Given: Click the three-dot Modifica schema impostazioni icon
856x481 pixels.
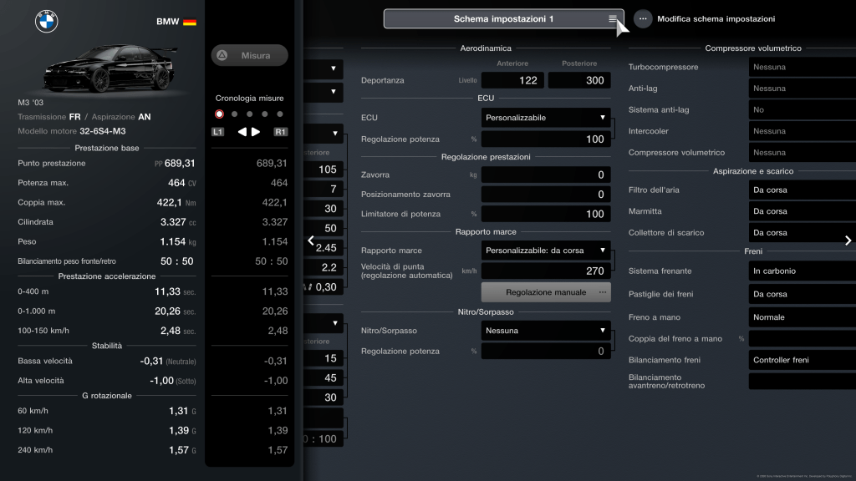Looking at the screenshot, I should 643,18.
